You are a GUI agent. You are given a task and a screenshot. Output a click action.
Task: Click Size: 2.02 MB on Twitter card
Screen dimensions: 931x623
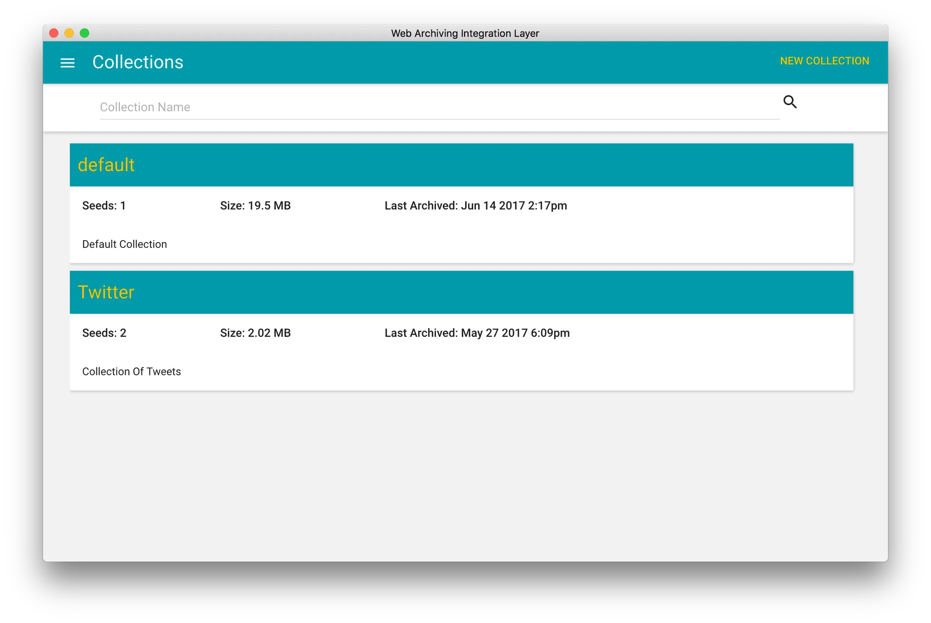pyautogui.click(x=256, y=333)
